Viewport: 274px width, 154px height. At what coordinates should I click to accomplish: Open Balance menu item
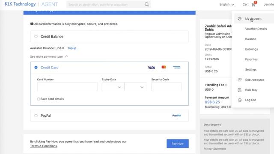pos(250,39)
